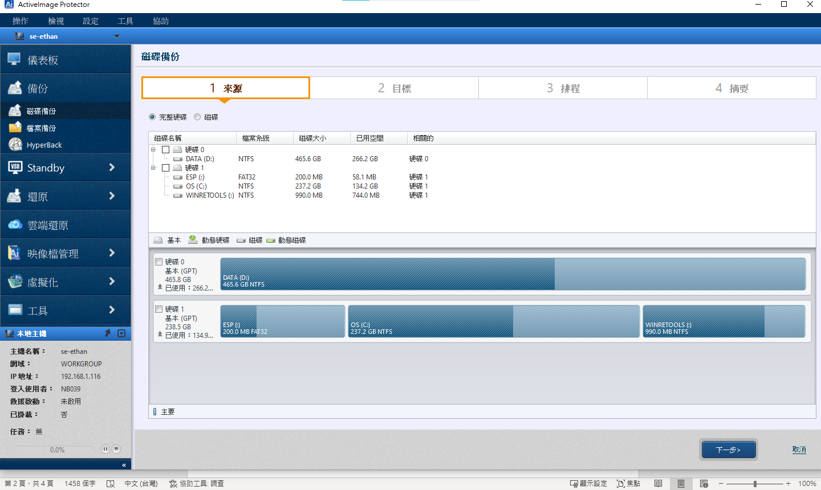Screen dimensions: 821x490
Task: Expand the Standby submenu arrow
Action: point(112,168)
